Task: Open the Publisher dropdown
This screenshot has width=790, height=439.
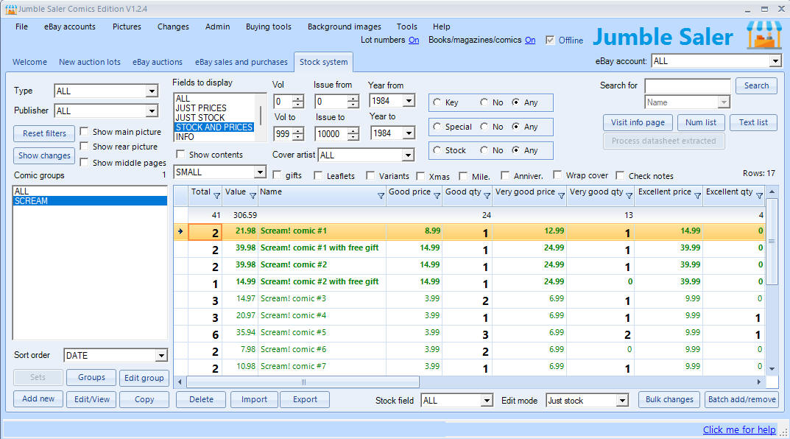Action: click(x=152, y=111)
